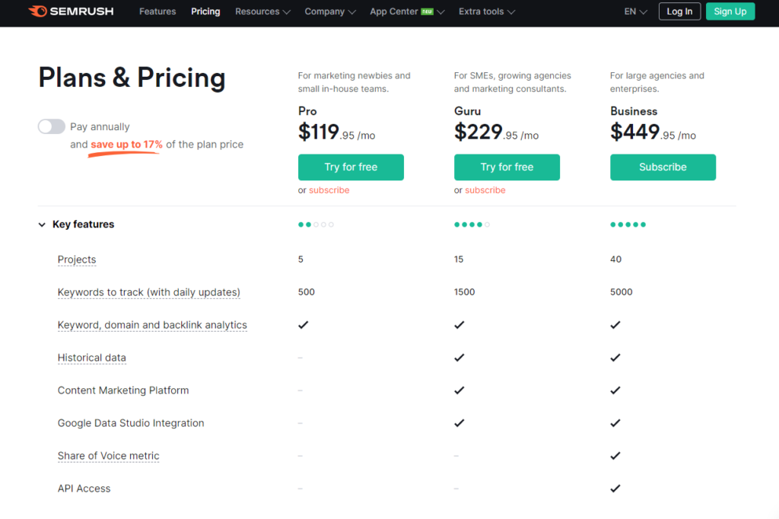Toggle the Pay annually switch
Image resolution: width=779 pixels, height=519 pixels.
coord(52,126)
